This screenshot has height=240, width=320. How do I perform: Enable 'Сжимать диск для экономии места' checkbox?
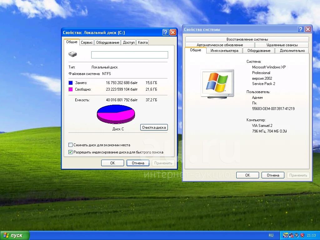point(70,145)
